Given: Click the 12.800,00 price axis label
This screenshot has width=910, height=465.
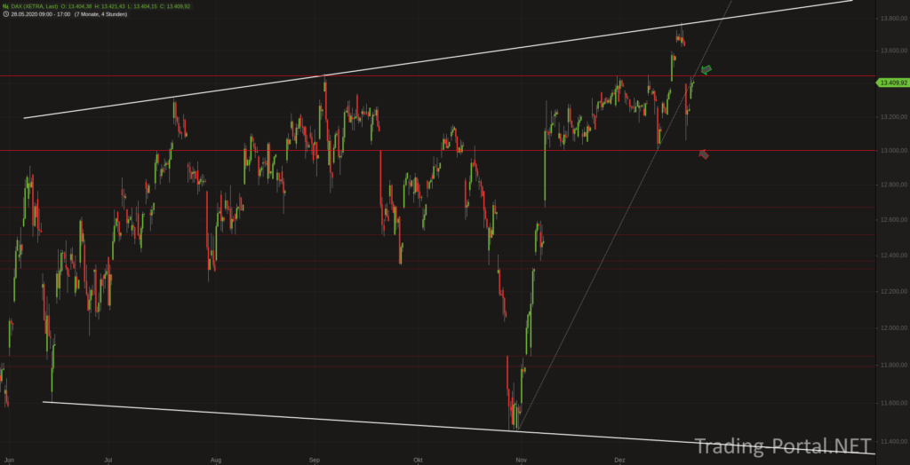Looking at the screenshot, I should click(892, 185).
